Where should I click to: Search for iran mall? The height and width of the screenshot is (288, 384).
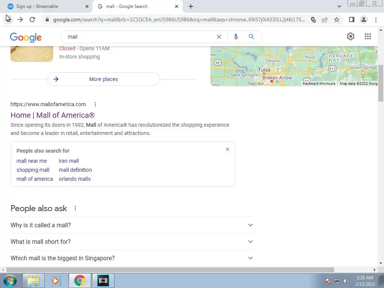pyautogui.click(x=69, y=161)
